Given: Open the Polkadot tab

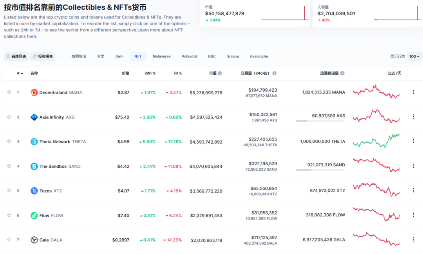Looking at the screenshot, I should tap(190, 56).
